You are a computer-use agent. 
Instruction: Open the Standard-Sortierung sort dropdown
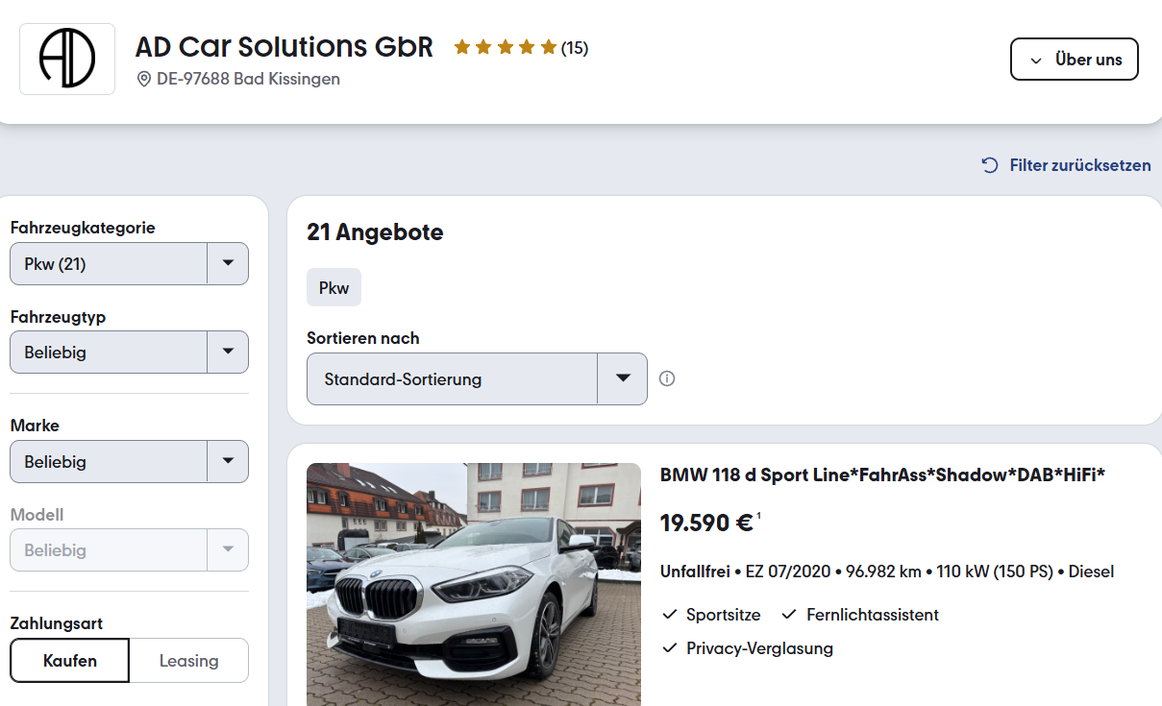click(x=477, y=379)
